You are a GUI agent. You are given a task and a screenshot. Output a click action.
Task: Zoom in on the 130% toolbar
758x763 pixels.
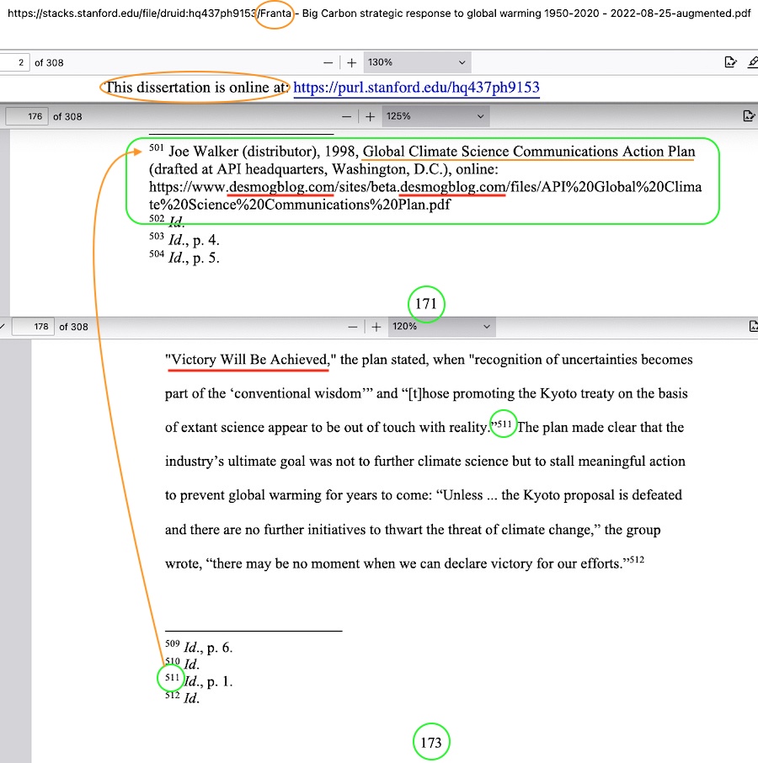point(352,63)
